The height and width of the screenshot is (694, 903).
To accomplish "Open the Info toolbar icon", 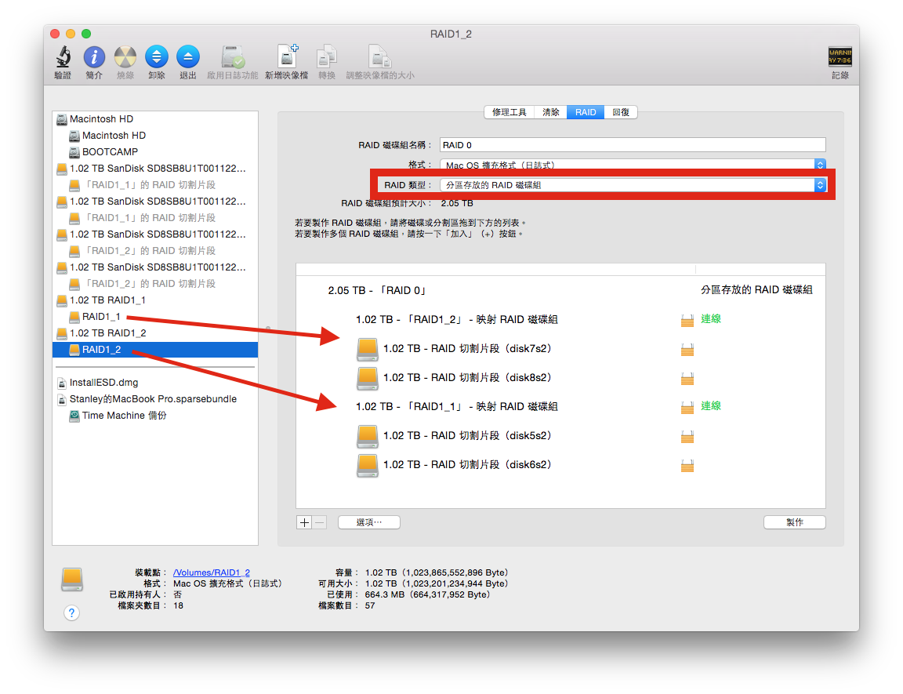I will click(94, 58).
